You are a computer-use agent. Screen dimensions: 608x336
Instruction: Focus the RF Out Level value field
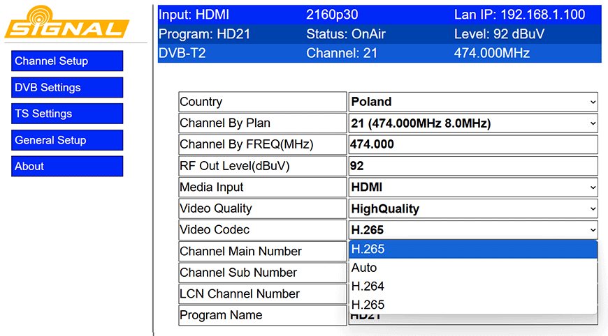[x=473, y=166]
